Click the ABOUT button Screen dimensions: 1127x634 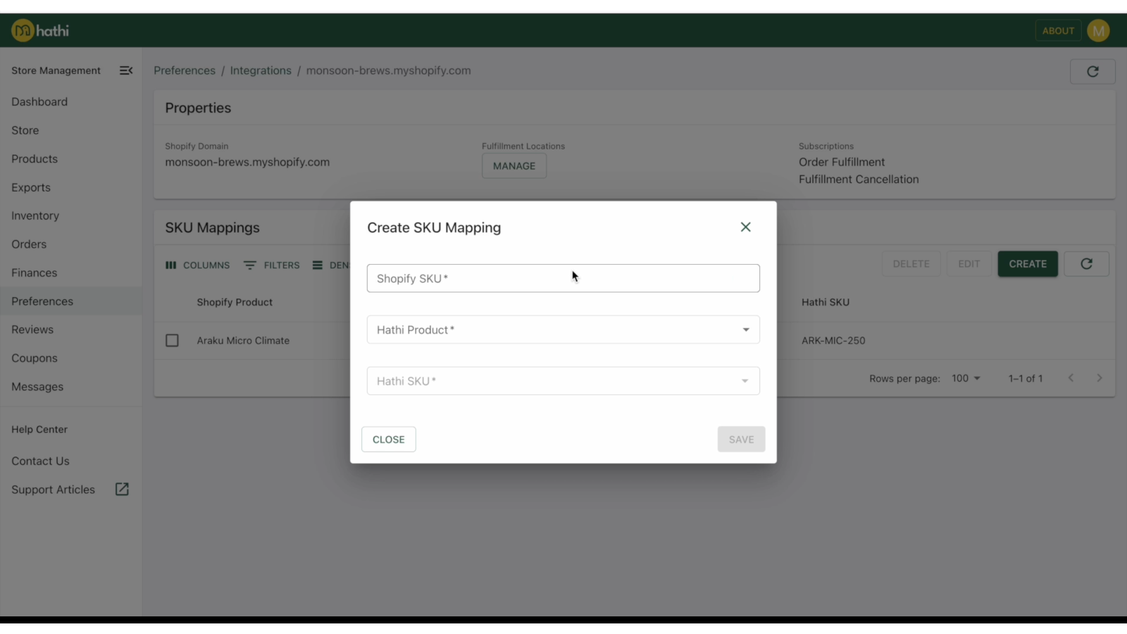coord(1058,30)
